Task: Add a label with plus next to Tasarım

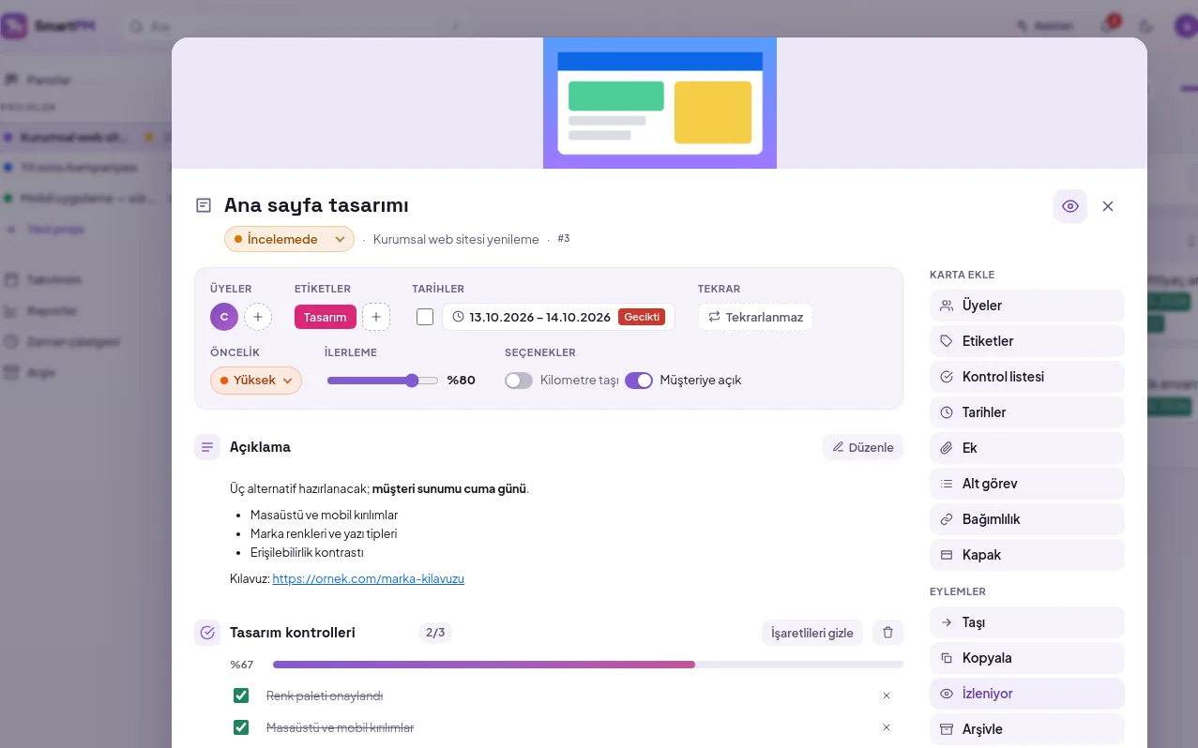Action: 375,317
